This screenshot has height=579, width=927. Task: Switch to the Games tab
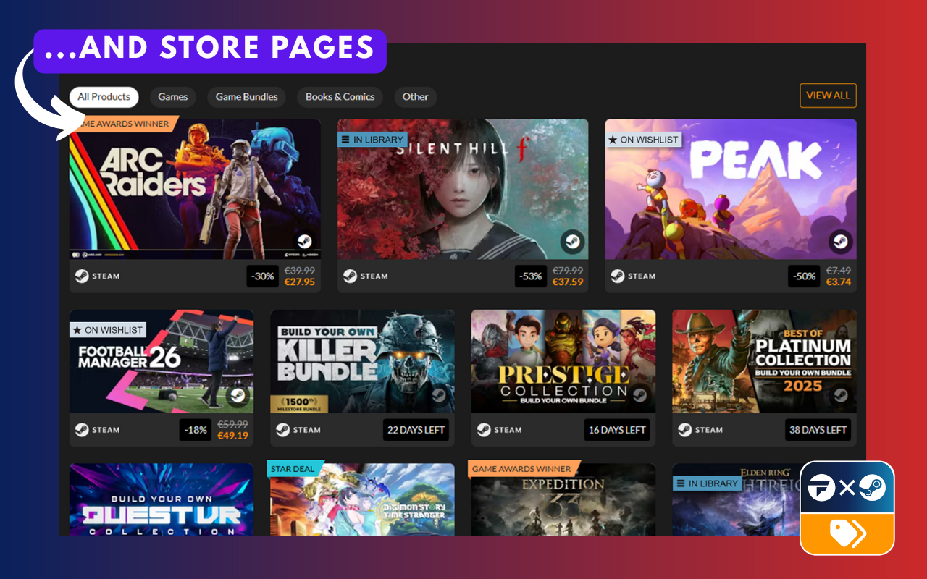[173, 97]
